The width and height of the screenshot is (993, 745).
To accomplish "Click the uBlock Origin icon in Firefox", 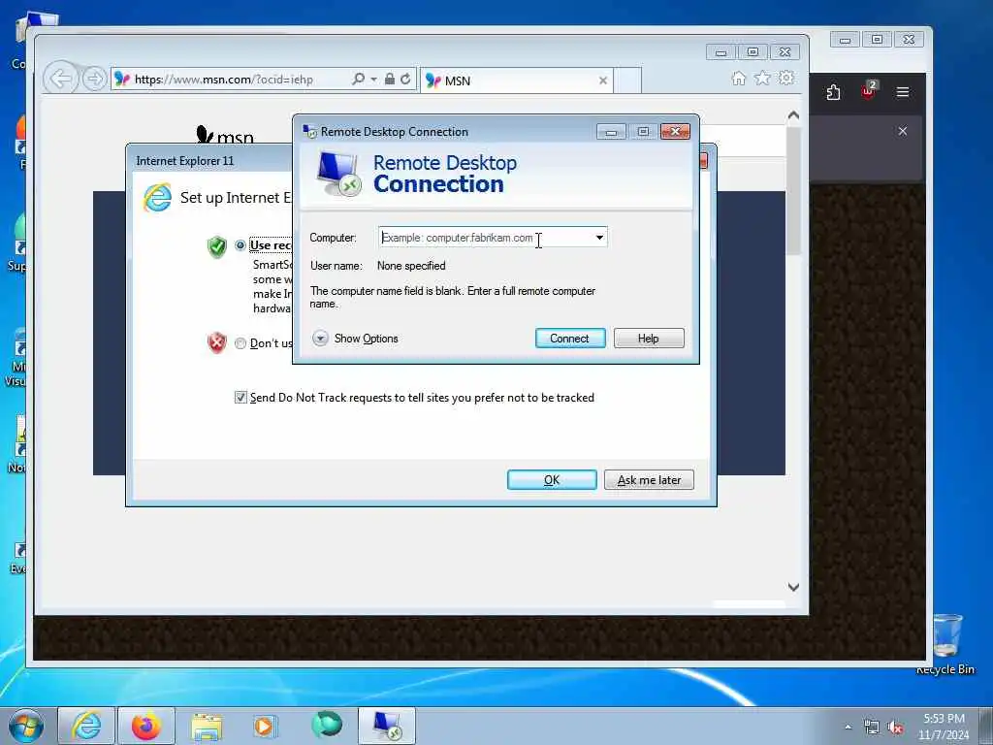I will 868,91.
